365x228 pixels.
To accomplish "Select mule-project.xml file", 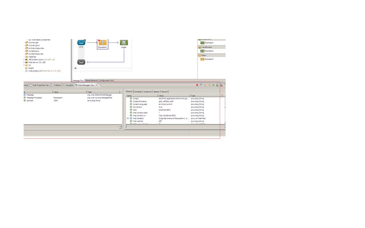I will pos(43,71).
